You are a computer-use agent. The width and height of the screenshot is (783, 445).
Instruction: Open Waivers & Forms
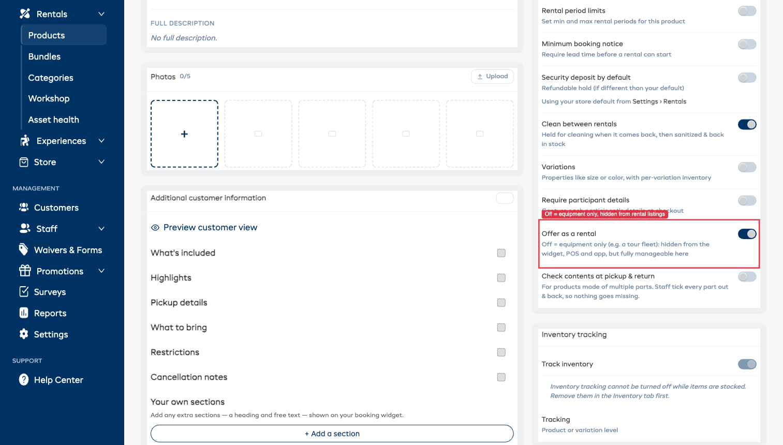click(x=68, y=250)
